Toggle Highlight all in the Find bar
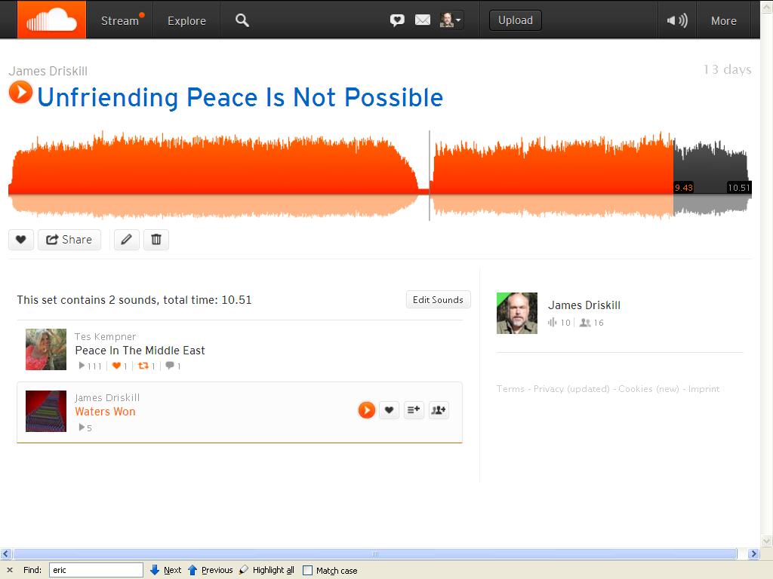The width and height of the screenshot is (773, 579). pos(266,570)
